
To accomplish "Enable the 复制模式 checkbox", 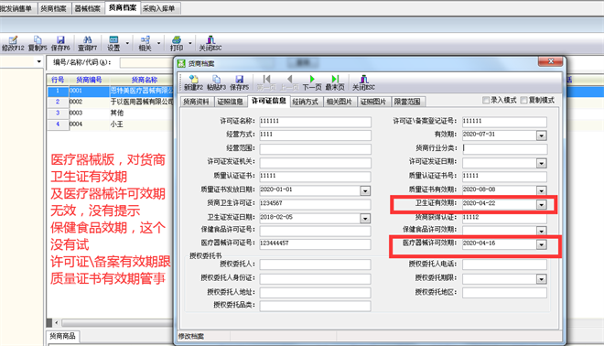I will point(523,100).
